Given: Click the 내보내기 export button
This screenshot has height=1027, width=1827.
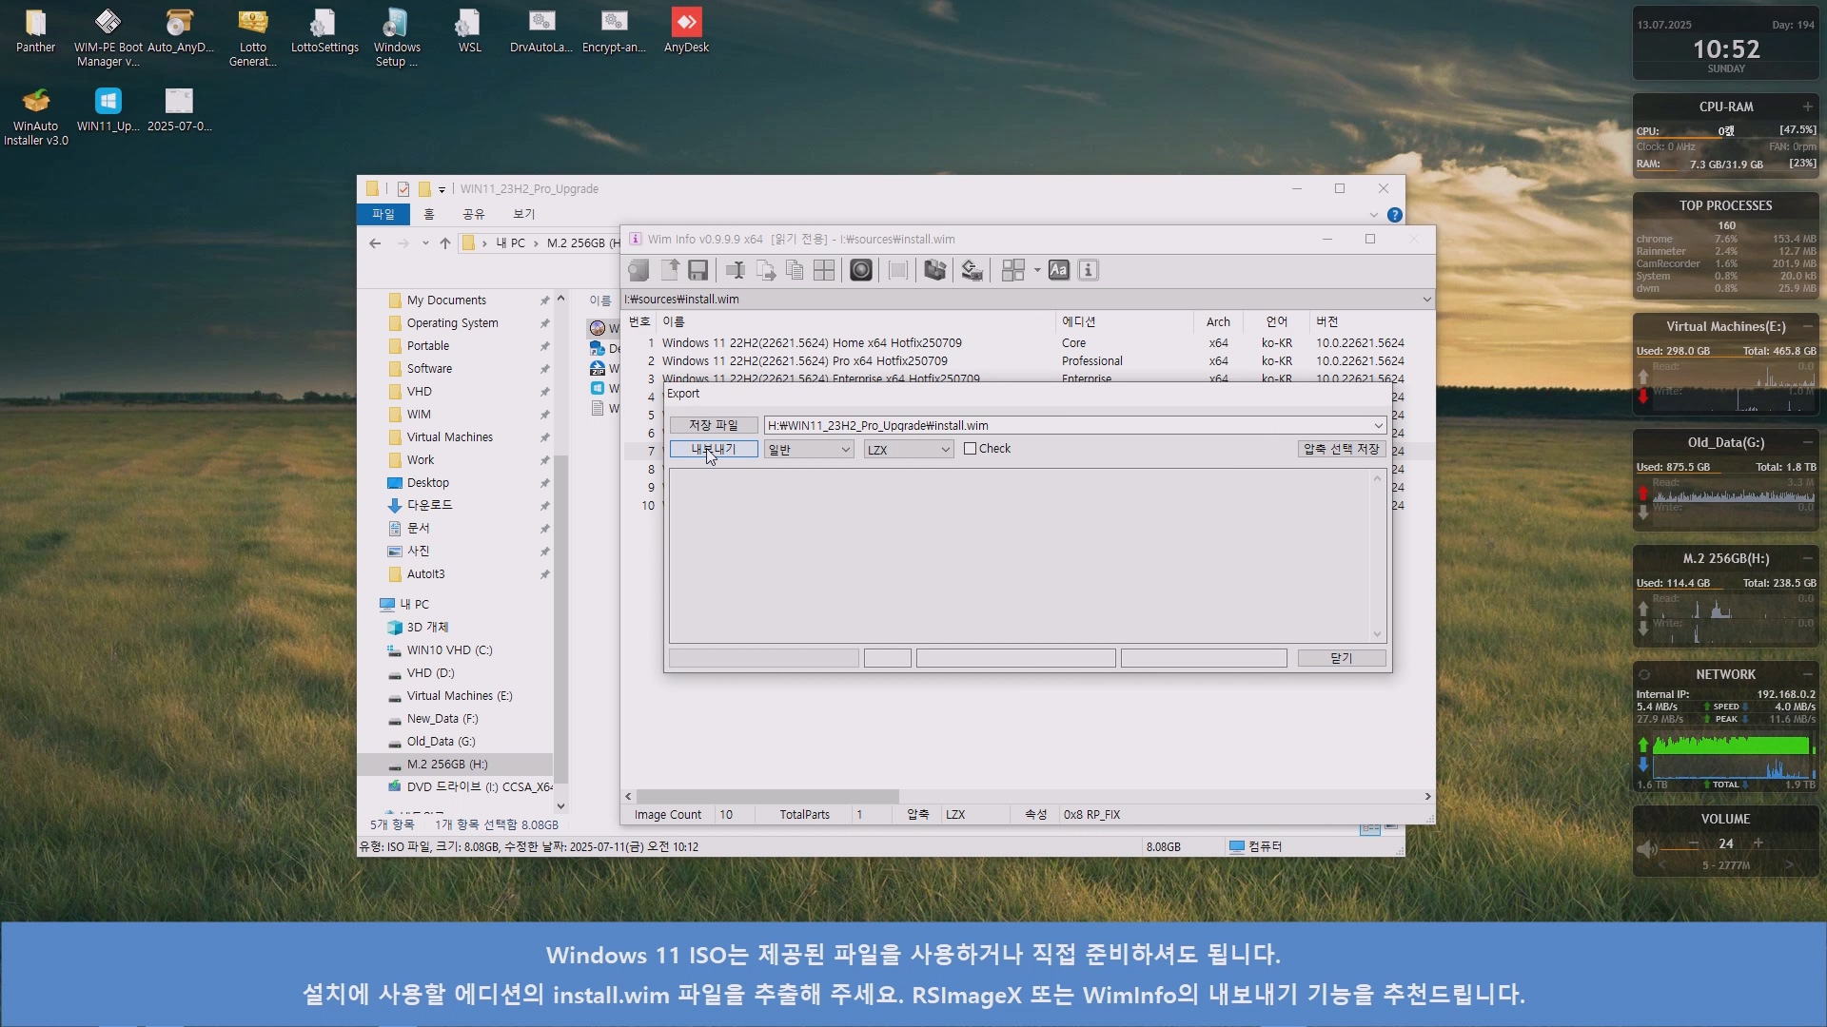Looking at the screenshot, I should point(713,449).
